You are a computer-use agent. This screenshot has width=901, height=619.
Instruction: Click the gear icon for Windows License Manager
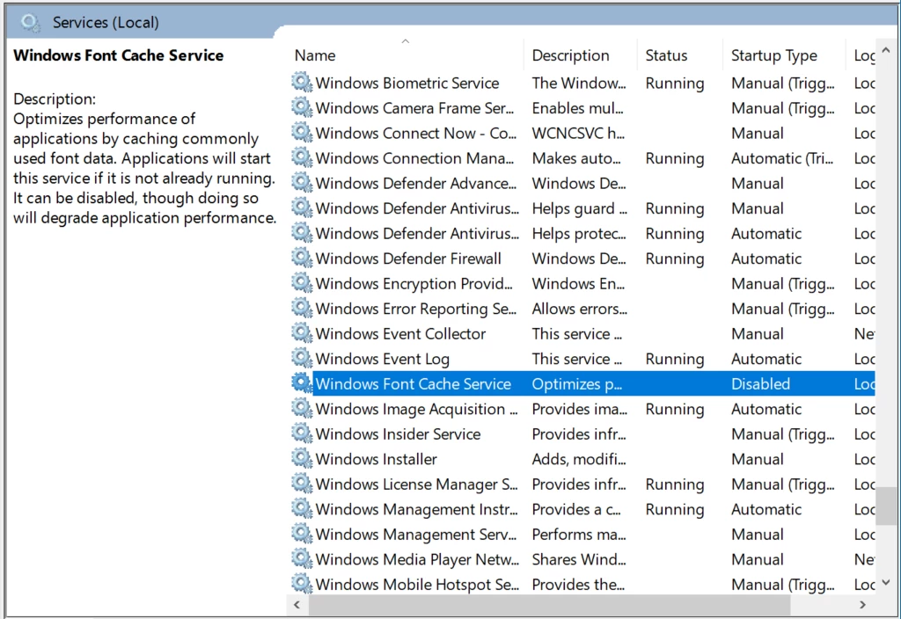(x=302, y=484)
